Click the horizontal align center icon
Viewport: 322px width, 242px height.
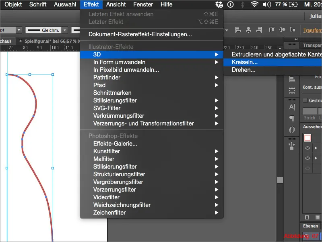pos(248,30)
